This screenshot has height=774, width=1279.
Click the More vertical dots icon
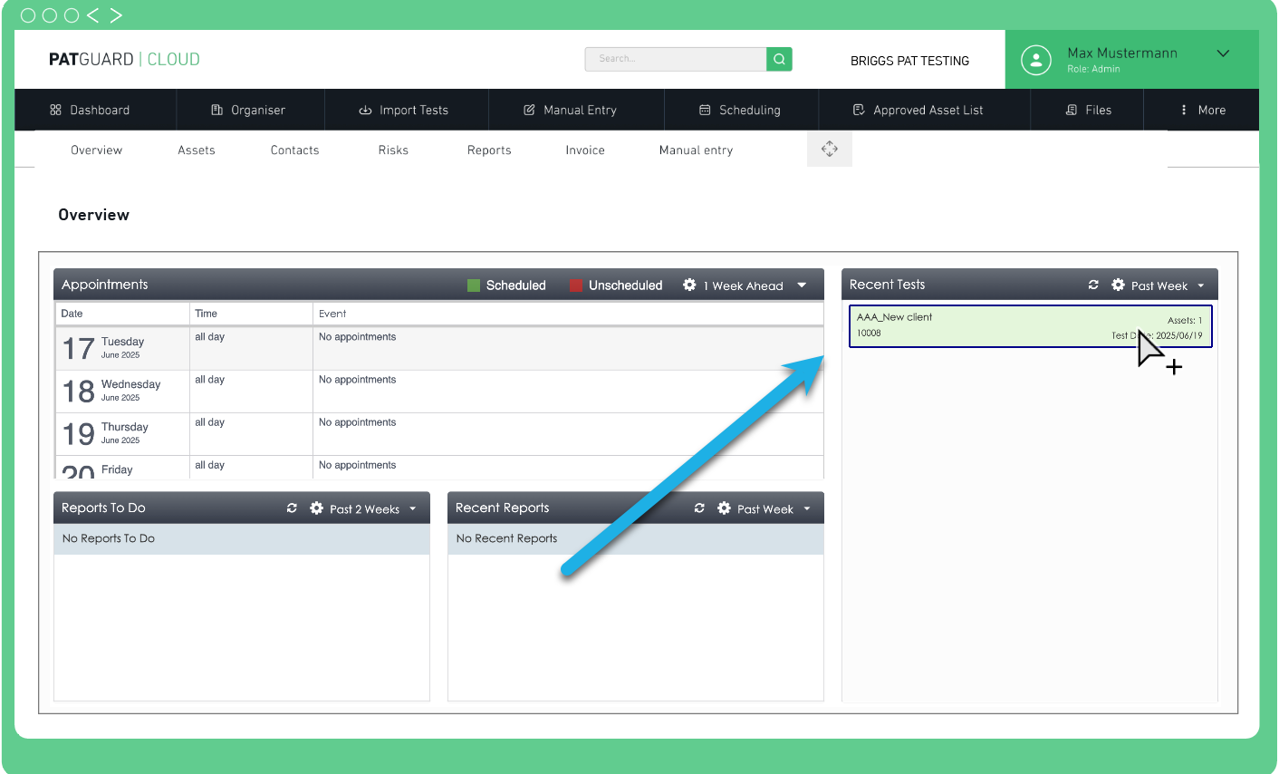pos(1184,110)
